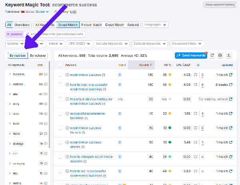Select the Related tab
Viewport: 240px width, 185px height.
[133, 25]
